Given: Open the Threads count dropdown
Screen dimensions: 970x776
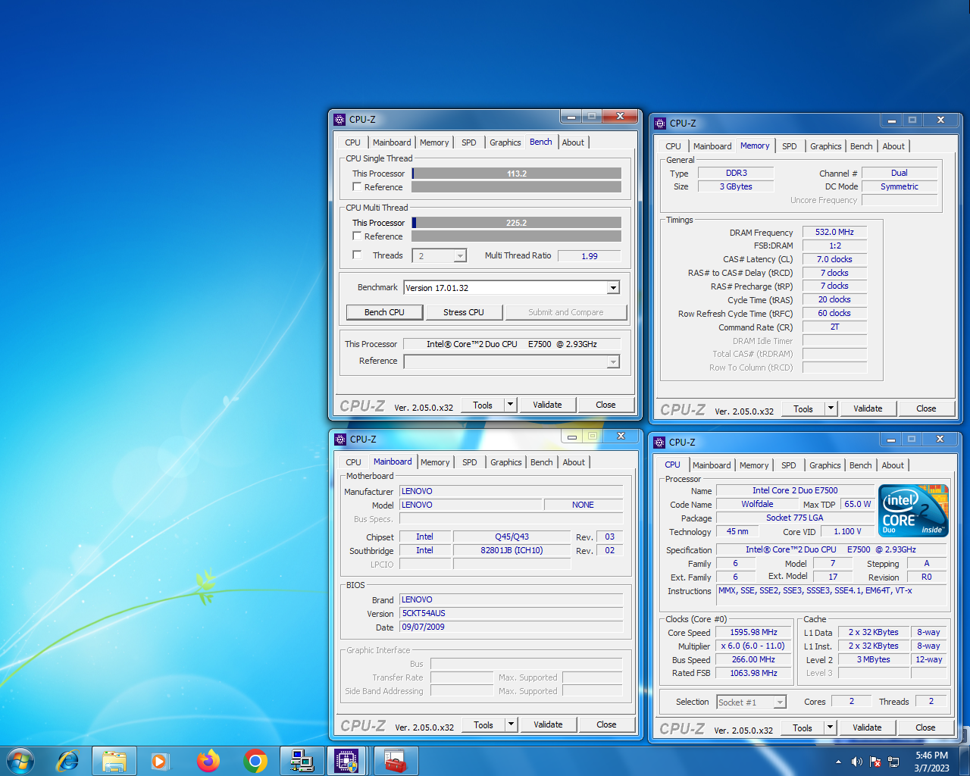Looking at the screenshot, I should (x=459, y=256).
